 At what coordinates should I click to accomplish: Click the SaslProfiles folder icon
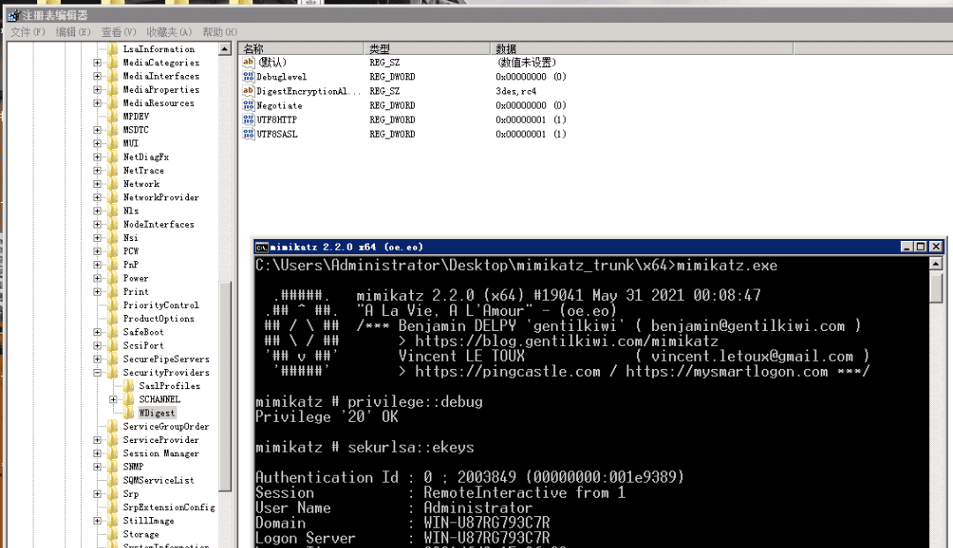(129, 387)
